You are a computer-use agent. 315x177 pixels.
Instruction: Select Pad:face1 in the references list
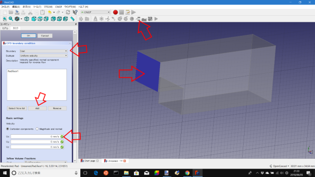(x=13, y=71)
